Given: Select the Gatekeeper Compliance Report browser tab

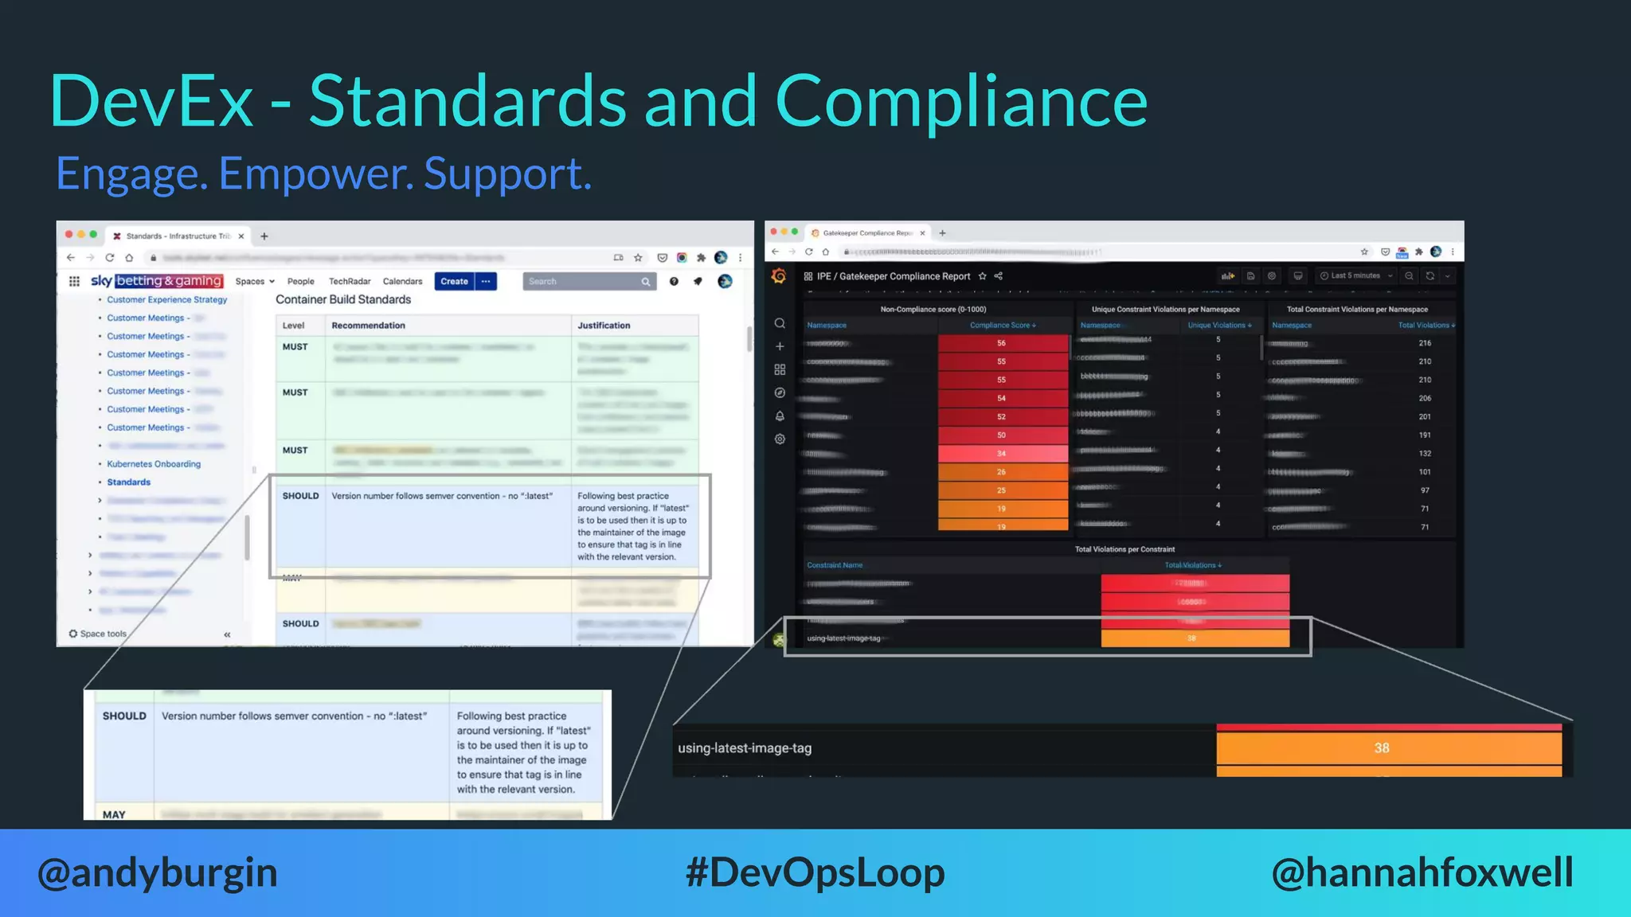Looking at the screenshot, I should coord(867,233).
